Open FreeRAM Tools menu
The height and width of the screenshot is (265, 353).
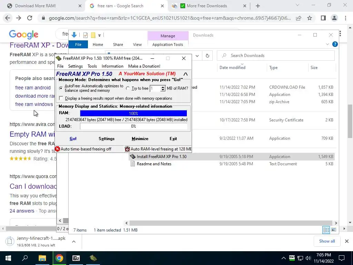pos(92,66)
